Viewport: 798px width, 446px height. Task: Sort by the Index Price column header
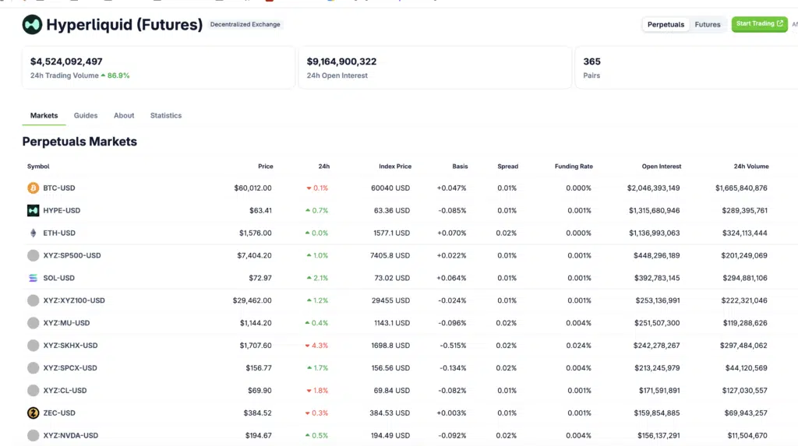click(x=395, y=167)
